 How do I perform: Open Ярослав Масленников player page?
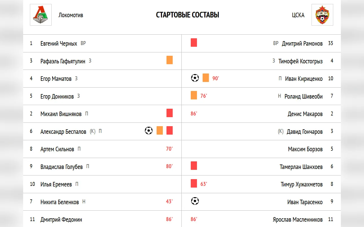click(297, 220)
